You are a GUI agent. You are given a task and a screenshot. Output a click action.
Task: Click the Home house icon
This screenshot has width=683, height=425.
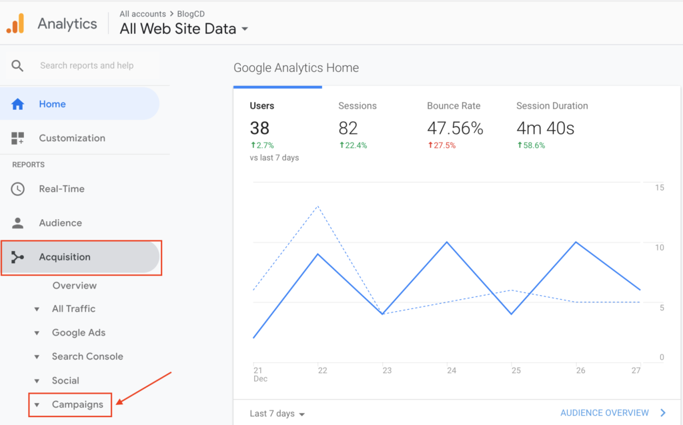17,104
